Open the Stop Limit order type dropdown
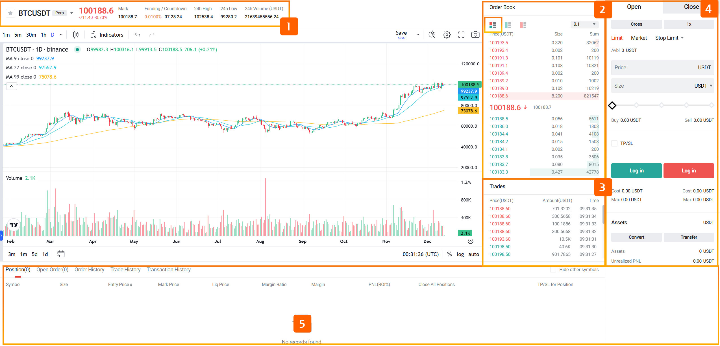The image size is (720, 346). click(x=669, y=38)
